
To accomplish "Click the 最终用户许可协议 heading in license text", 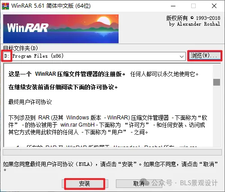I will [30, 102].
